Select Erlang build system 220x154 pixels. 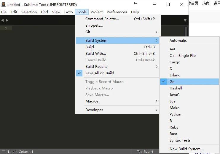click(189, 75)
